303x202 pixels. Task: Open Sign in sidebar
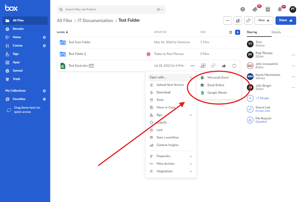coord(16,54)
